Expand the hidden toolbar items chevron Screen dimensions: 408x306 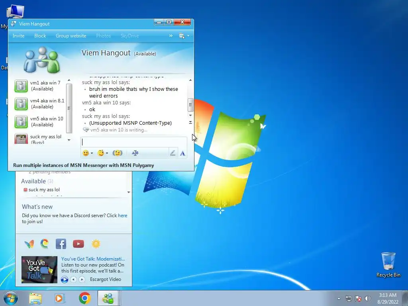pos(171,35)
